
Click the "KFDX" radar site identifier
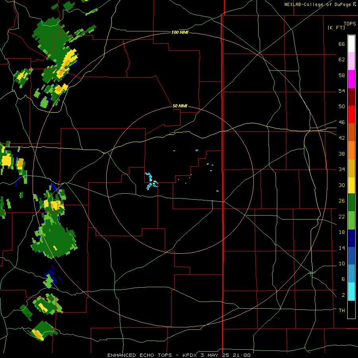[x=189, y=355]
